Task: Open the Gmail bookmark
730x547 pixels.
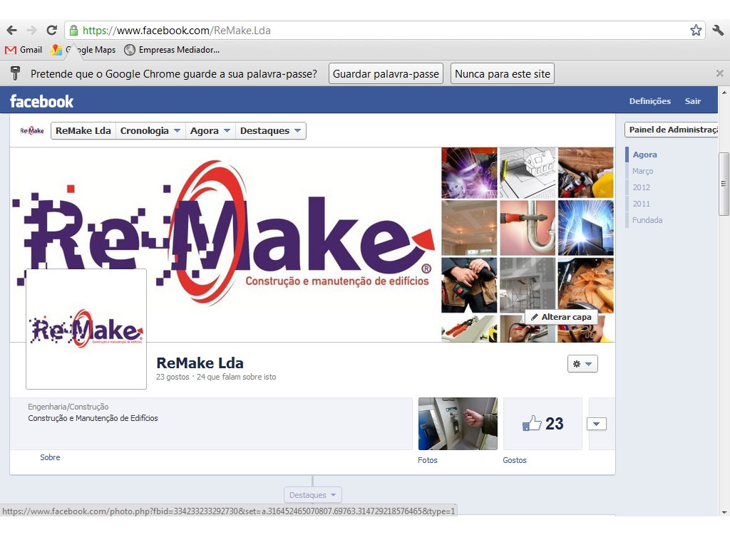Action: [x=24, y=50]
